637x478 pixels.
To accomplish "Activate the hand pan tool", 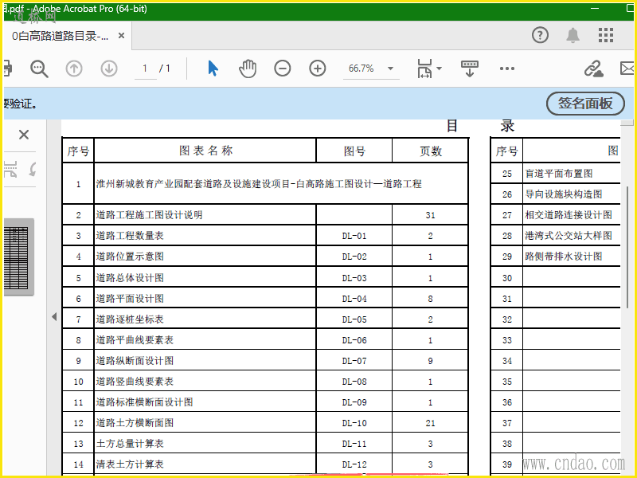I will pyautogui.click(x=248, y=69).
